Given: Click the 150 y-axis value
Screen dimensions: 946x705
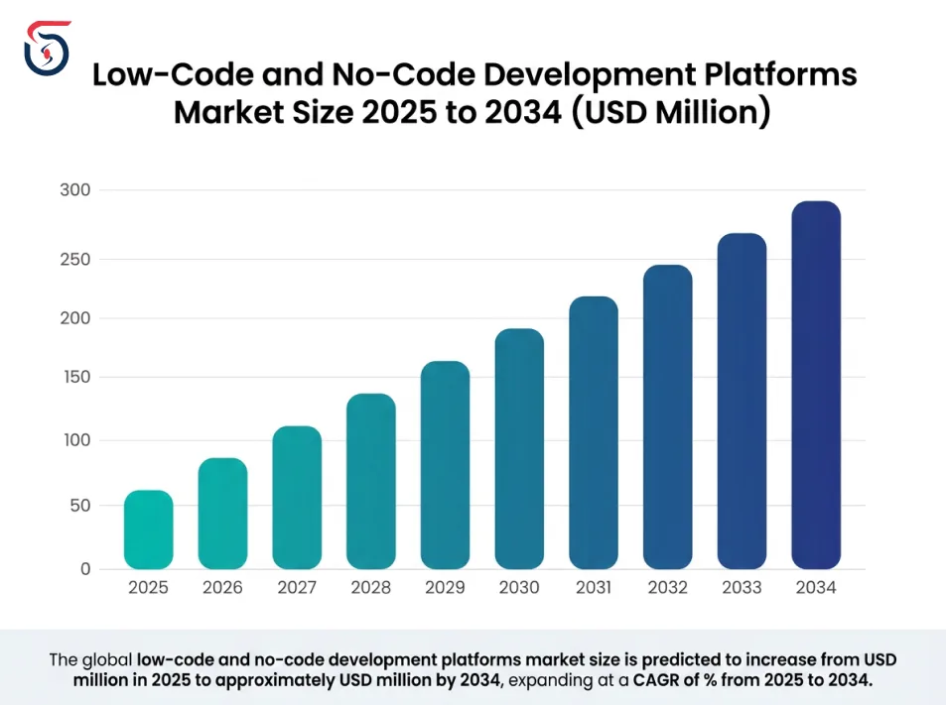Looking at the screenshot, I should pyautogui.click(x=76, y=377).
